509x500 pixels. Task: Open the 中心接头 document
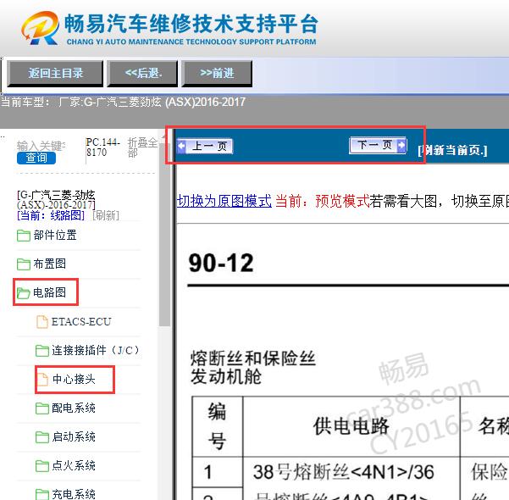click(x=74, y=379)
